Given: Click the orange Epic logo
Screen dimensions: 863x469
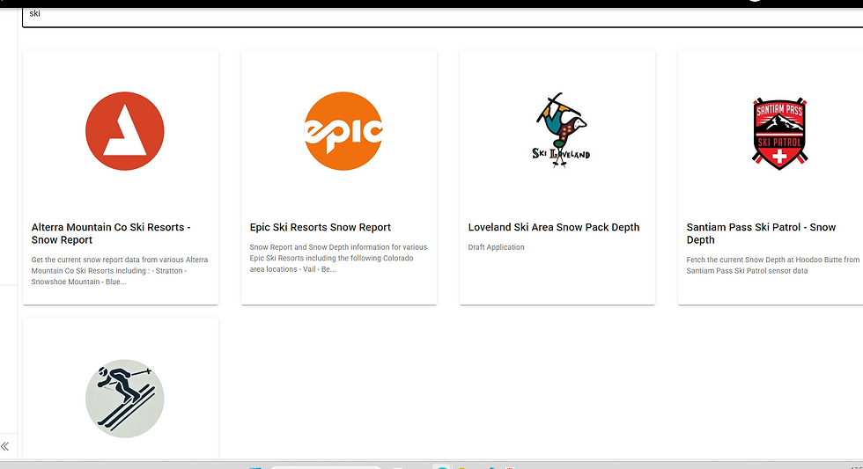Looking at the screenshot, I should pyautogui.click(x=343, y=131).
